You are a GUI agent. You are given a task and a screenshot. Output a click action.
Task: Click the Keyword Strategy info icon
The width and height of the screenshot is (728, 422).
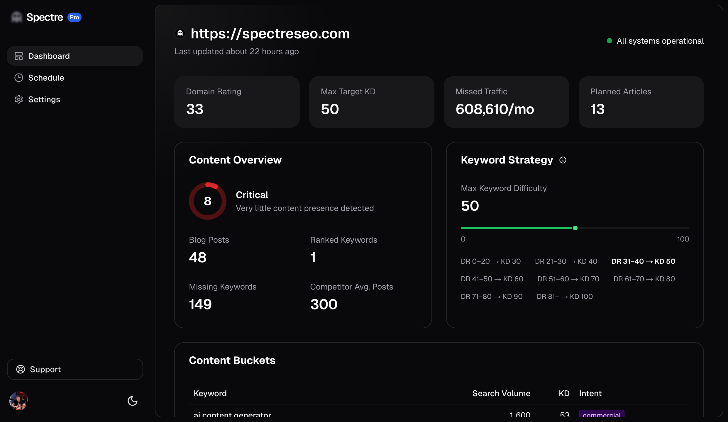point(563,160)
